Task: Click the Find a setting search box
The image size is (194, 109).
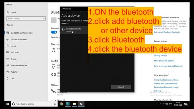Action: (26, 18)
